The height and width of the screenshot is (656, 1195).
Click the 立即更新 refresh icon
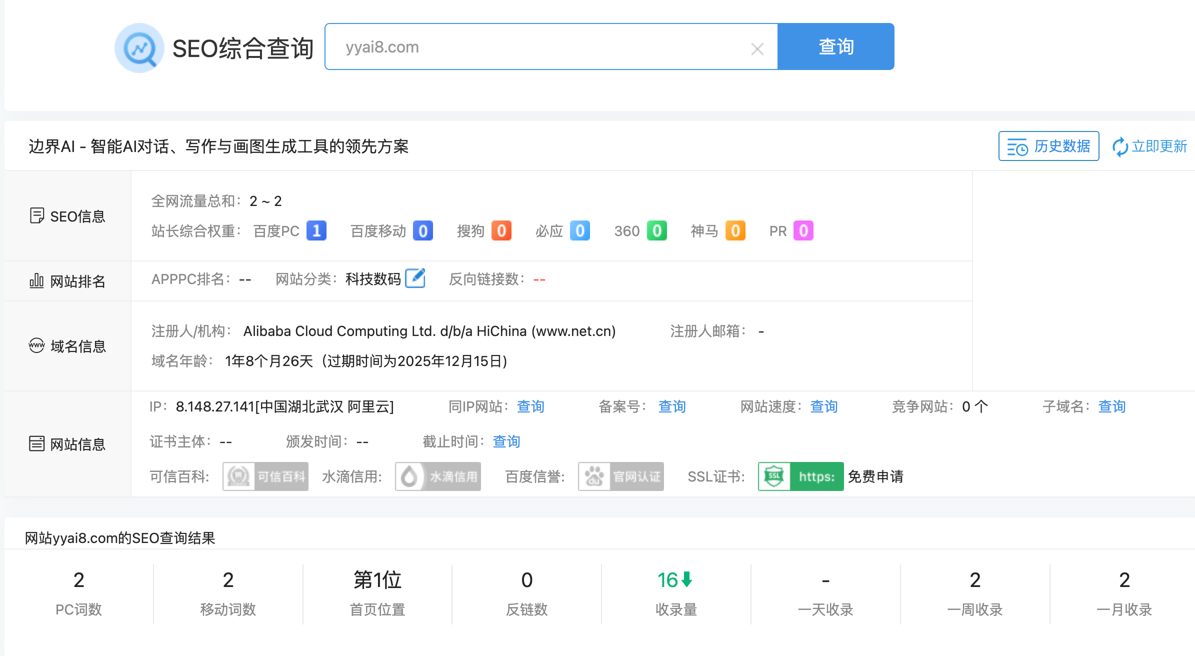(1119, 147)
